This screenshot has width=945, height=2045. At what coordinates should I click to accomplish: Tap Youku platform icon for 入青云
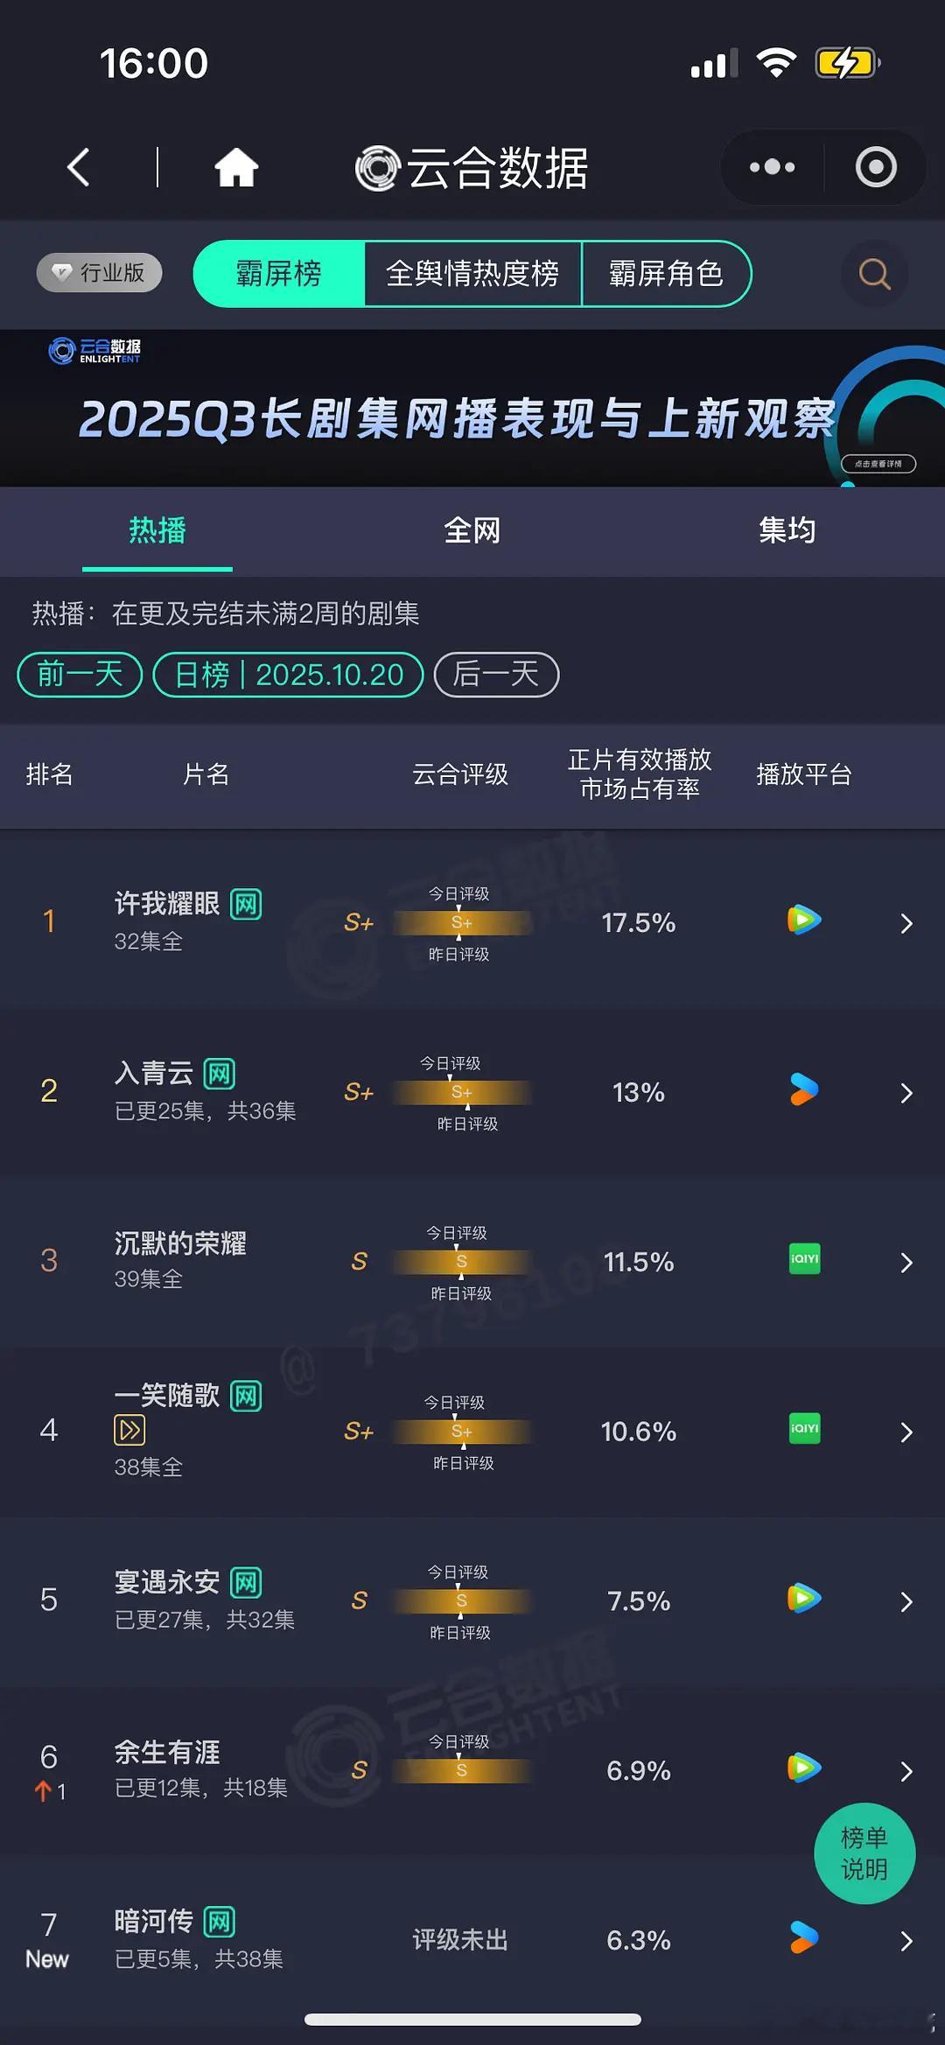pos(803,1090)
